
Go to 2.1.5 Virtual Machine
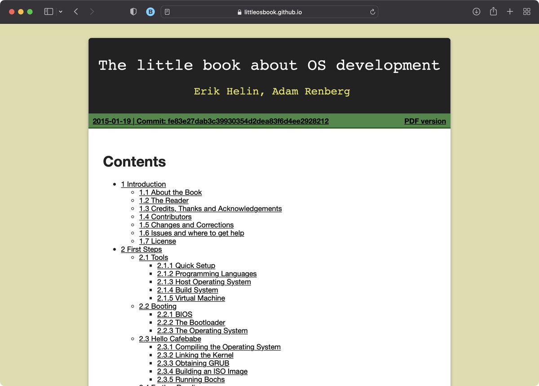pos(191,298)
